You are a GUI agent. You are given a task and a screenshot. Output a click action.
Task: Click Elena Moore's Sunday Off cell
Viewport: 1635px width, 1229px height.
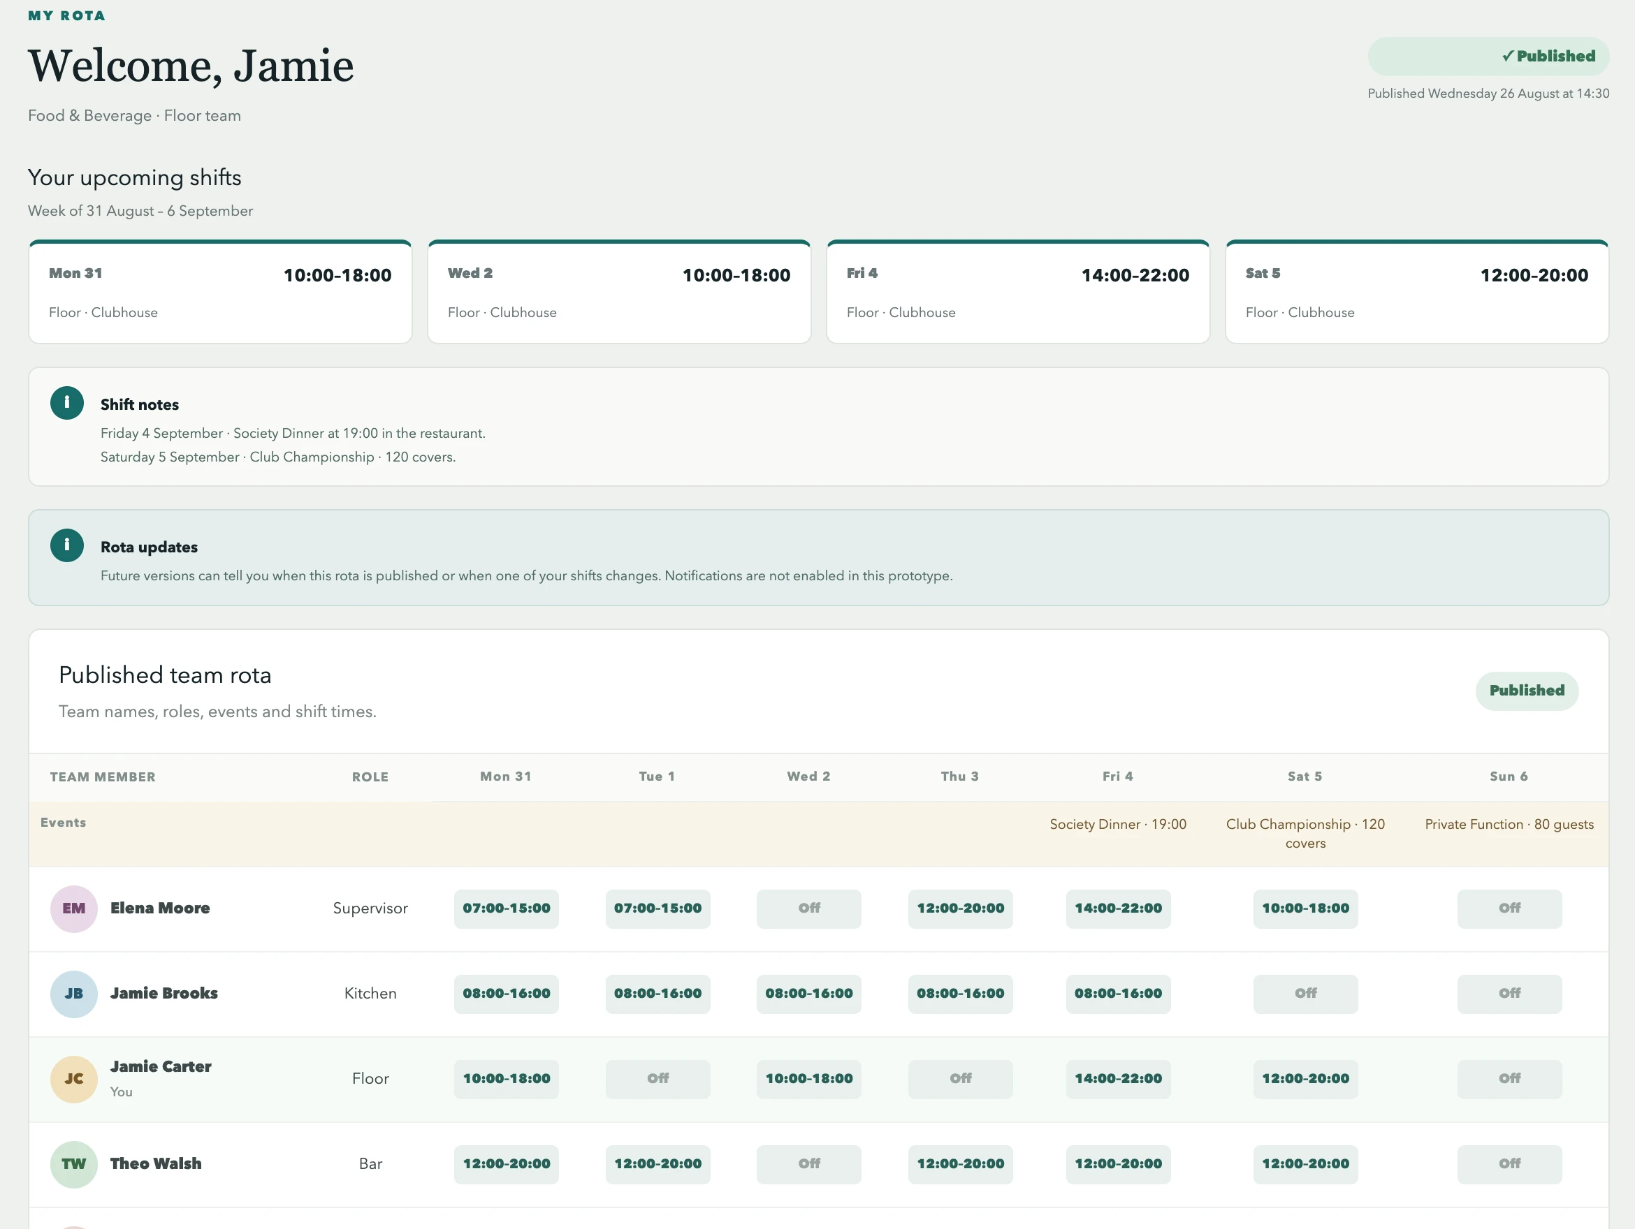click(x=1509, y=908)
